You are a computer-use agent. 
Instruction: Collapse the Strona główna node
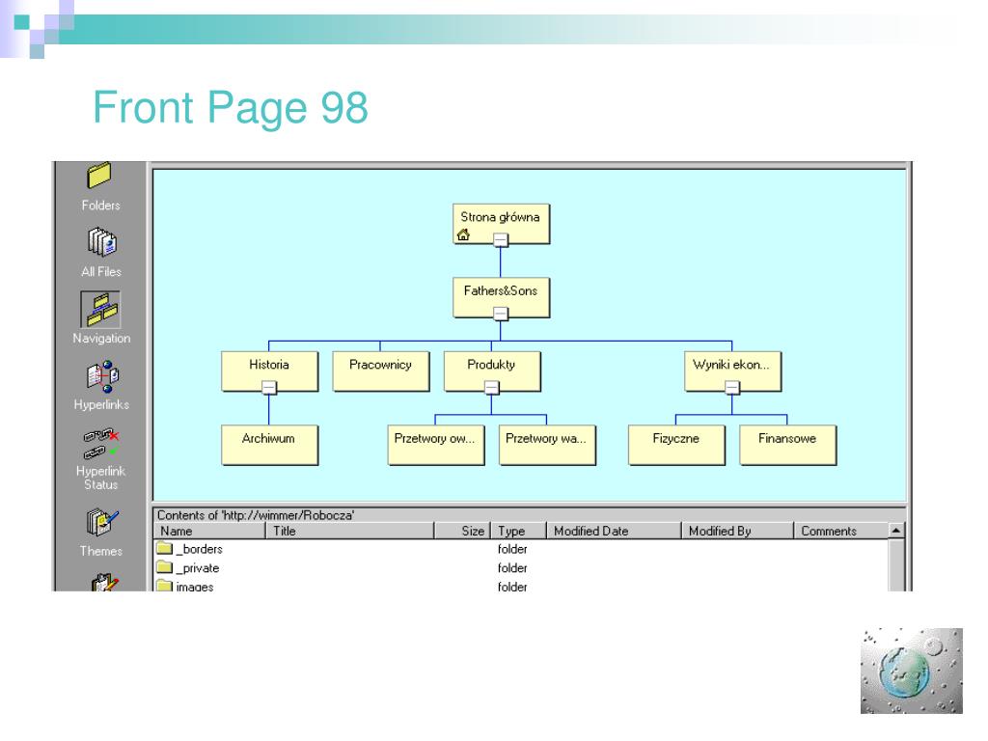501,240
